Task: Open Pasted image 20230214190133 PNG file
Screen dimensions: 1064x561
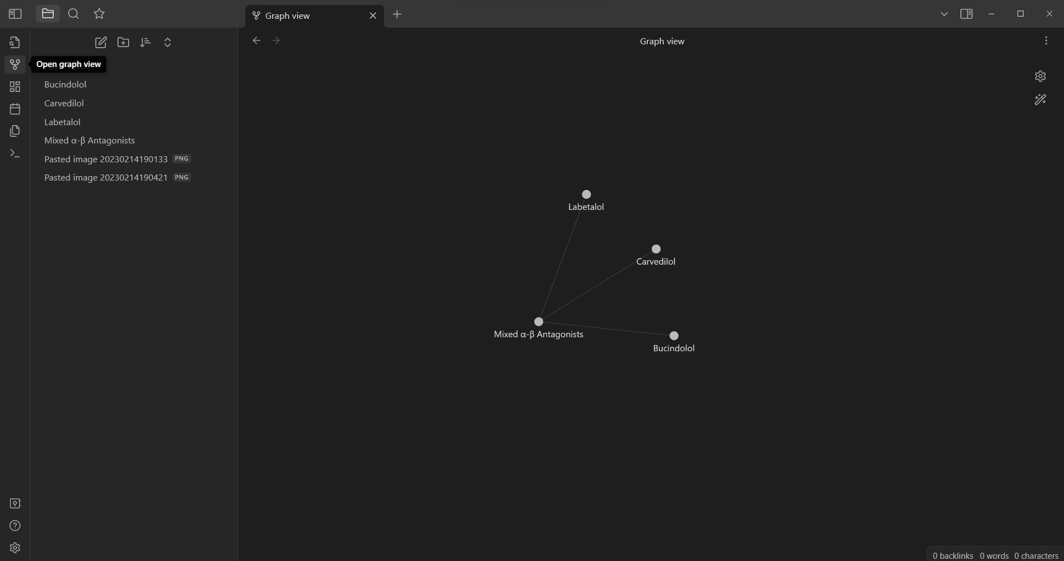Action: (105, 159)
